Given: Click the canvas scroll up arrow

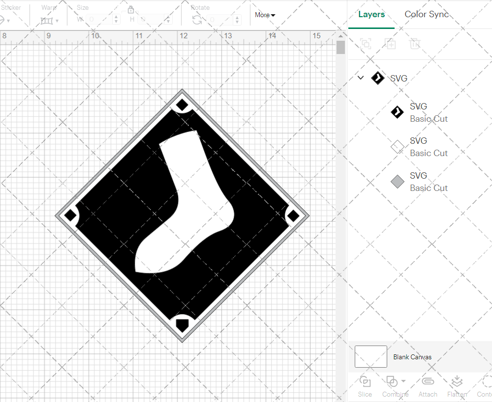Looking at the screenshot, I should [340, 36].
